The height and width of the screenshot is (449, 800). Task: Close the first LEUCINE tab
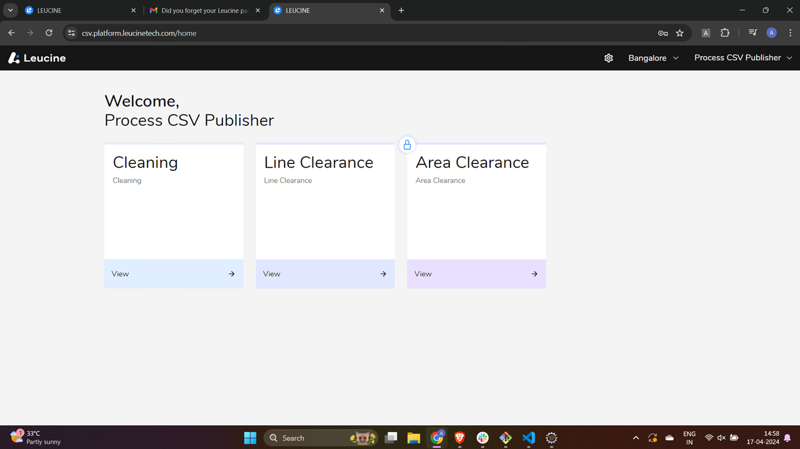pyautogui.click(x=134, y=11)
